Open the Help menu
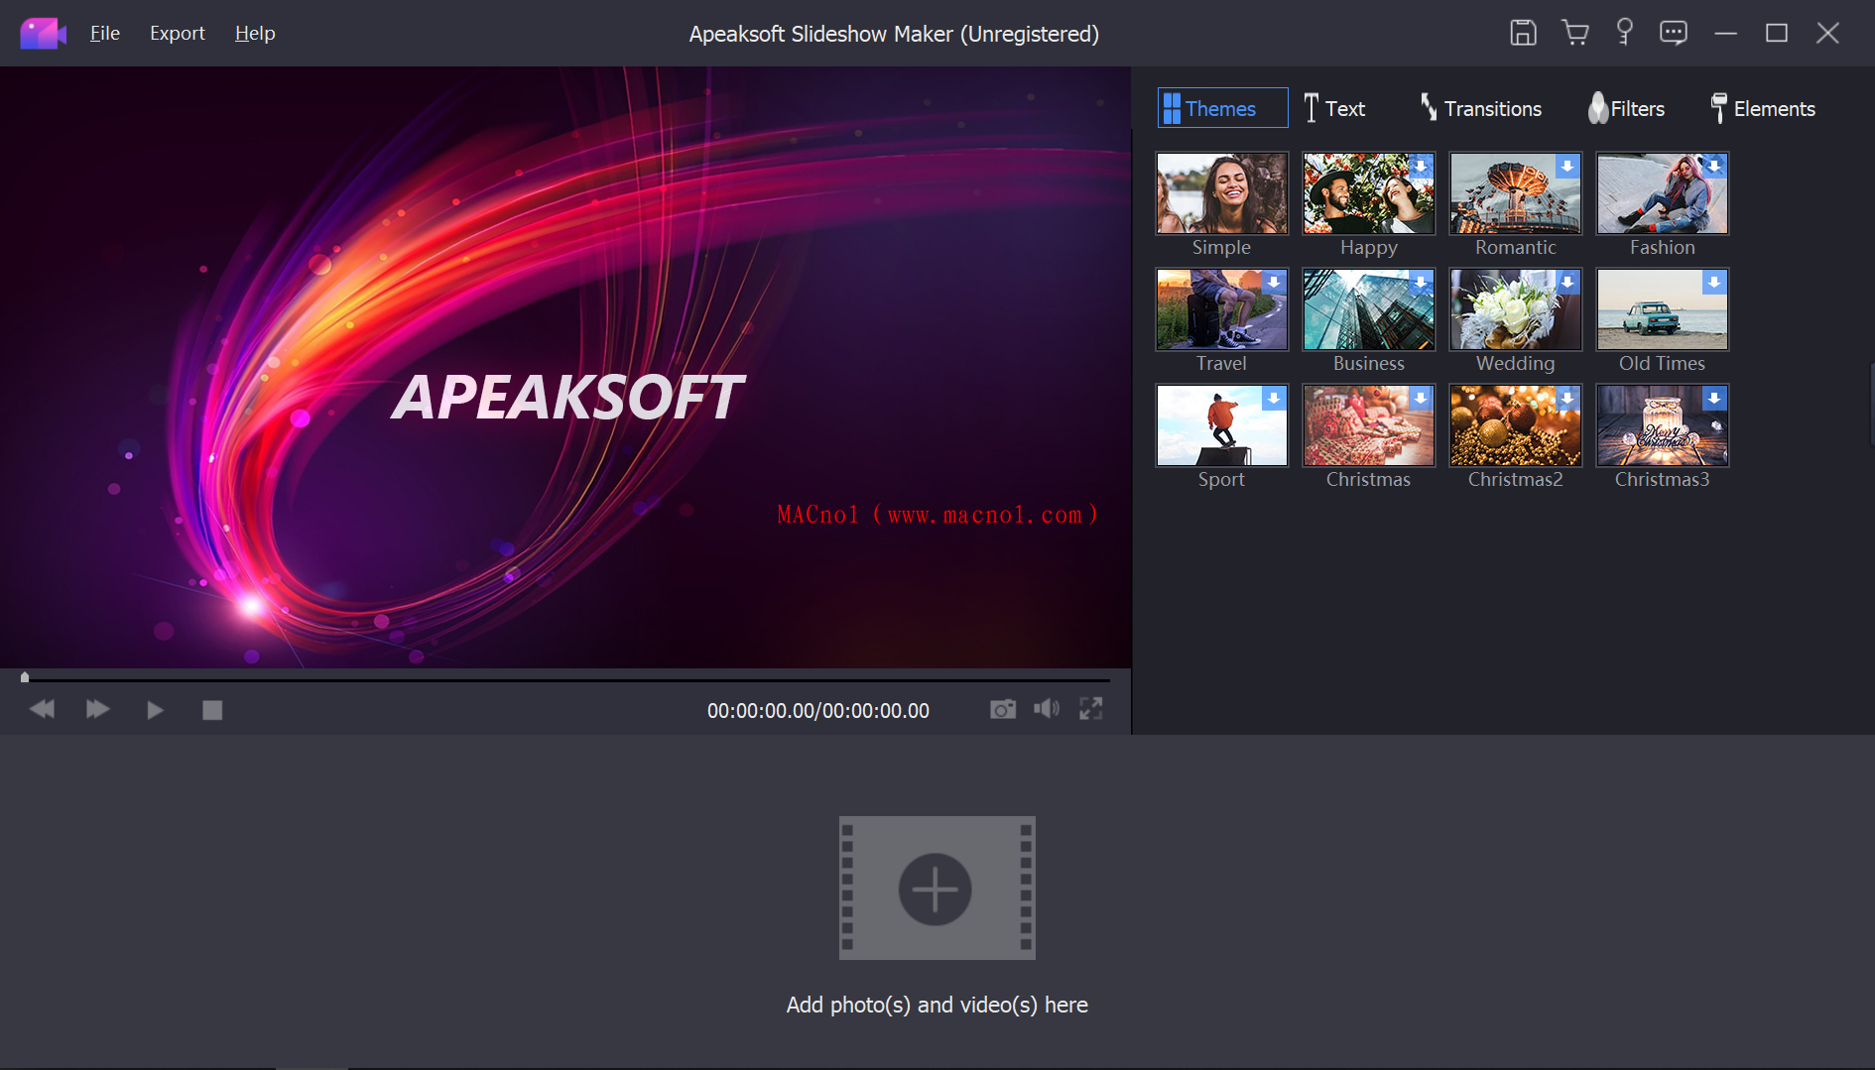The width and height of the screenshot is (1875, 1070). 255,33
